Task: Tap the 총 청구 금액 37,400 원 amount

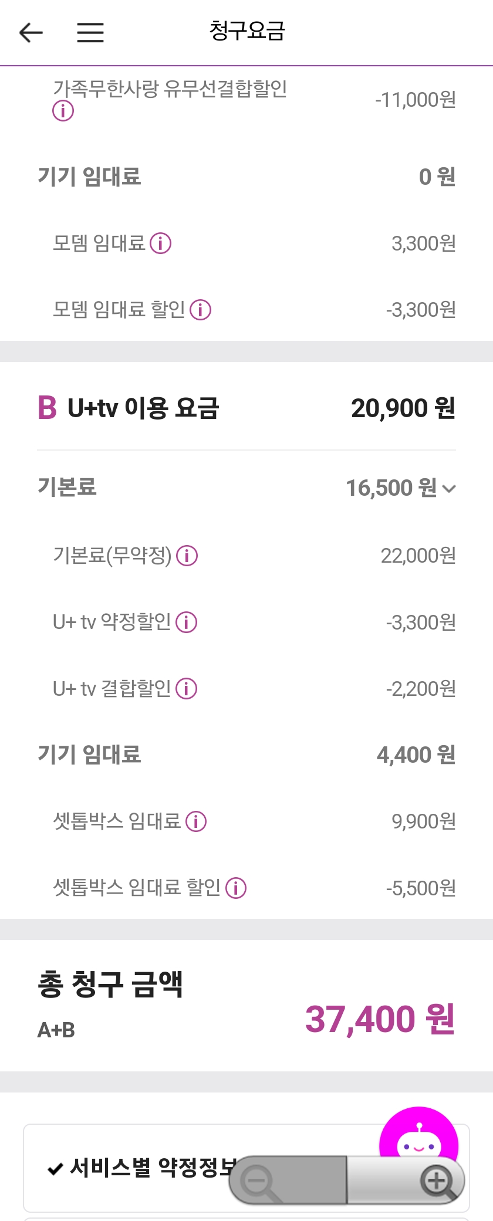Action: (380, 1019)
